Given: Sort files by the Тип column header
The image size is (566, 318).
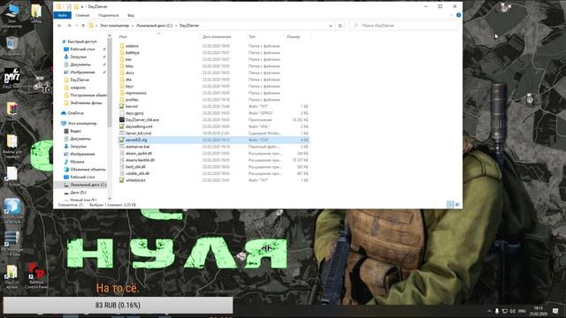Looking at the screenshot, I should tap(252, 37).
